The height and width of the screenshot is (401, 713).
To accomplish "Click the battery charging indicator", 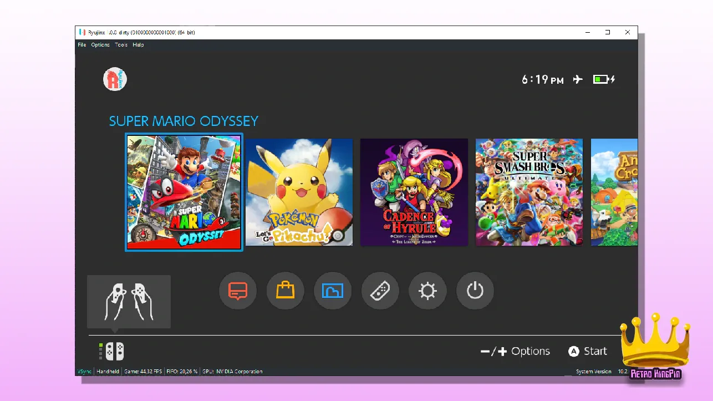I will [604, 79].
